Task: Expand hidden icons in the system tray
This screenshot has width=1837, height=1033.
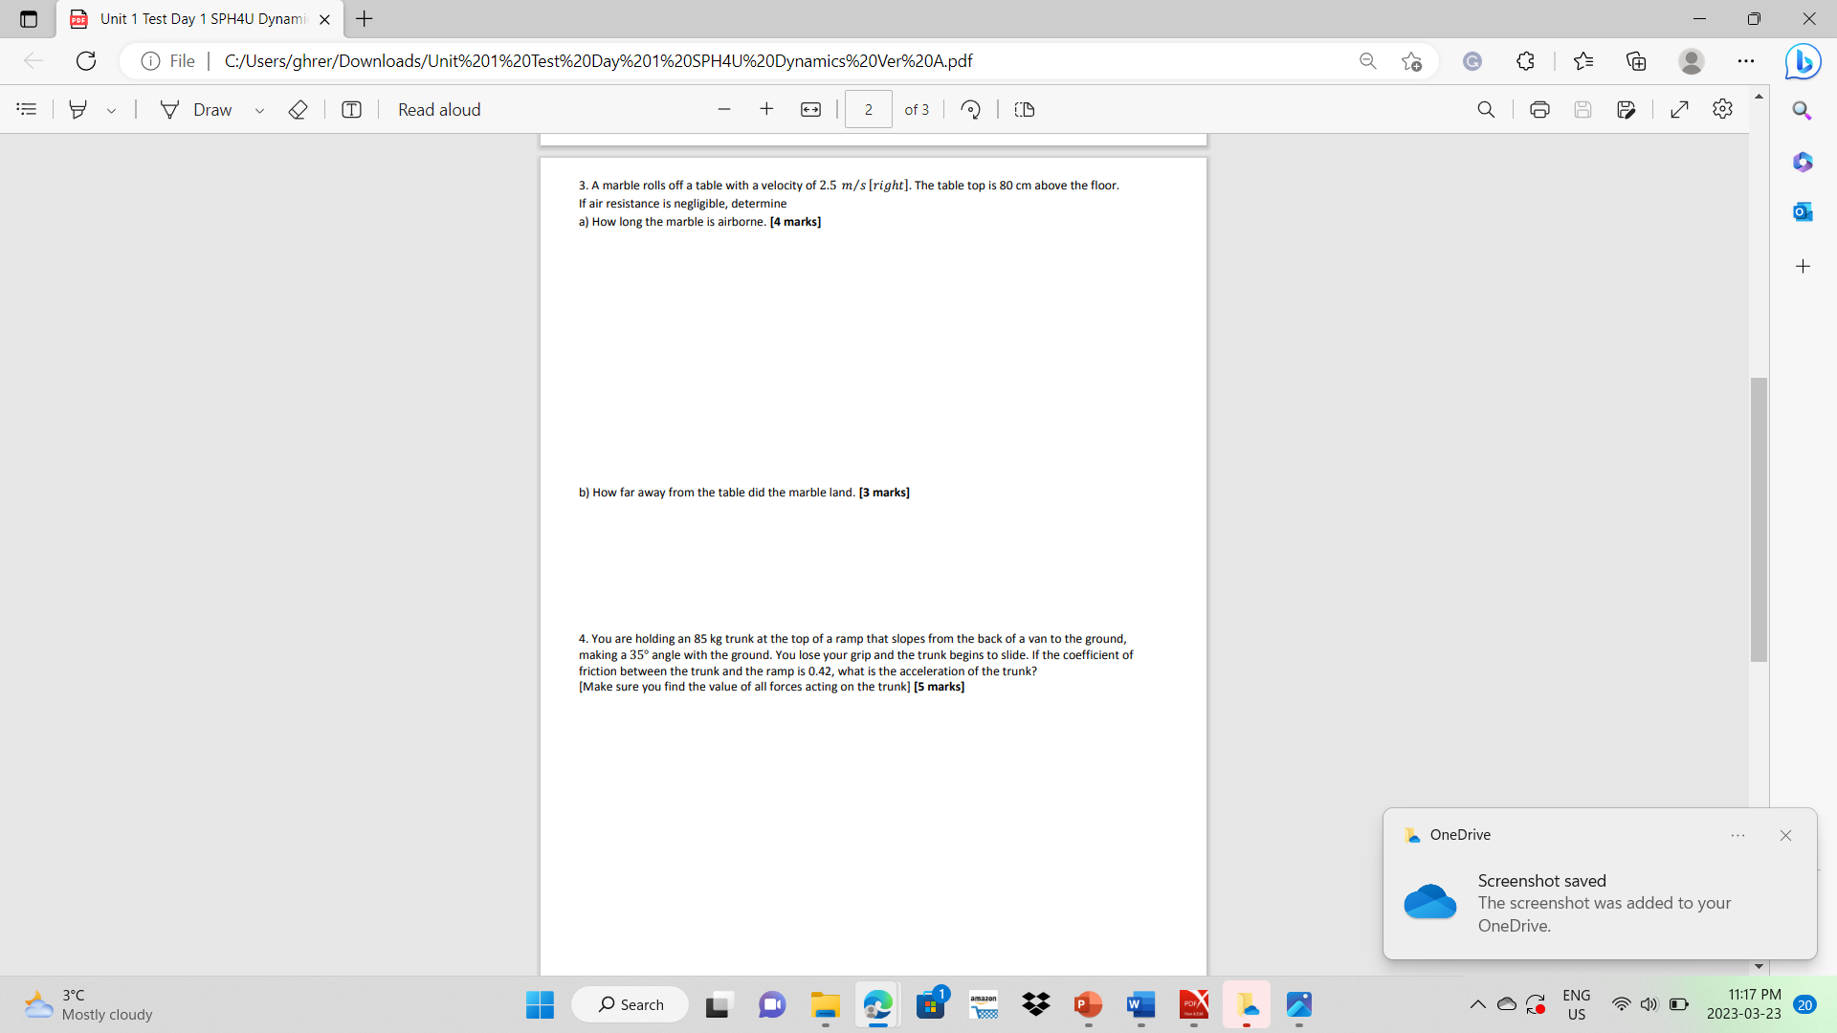Action: (1477, 1004)
